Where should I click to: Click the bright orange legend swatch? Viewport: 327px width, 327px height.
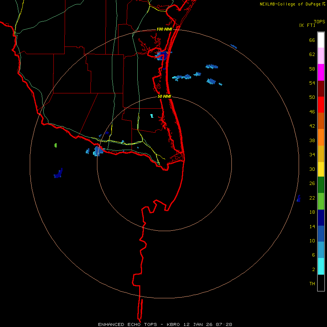[321, 137]
